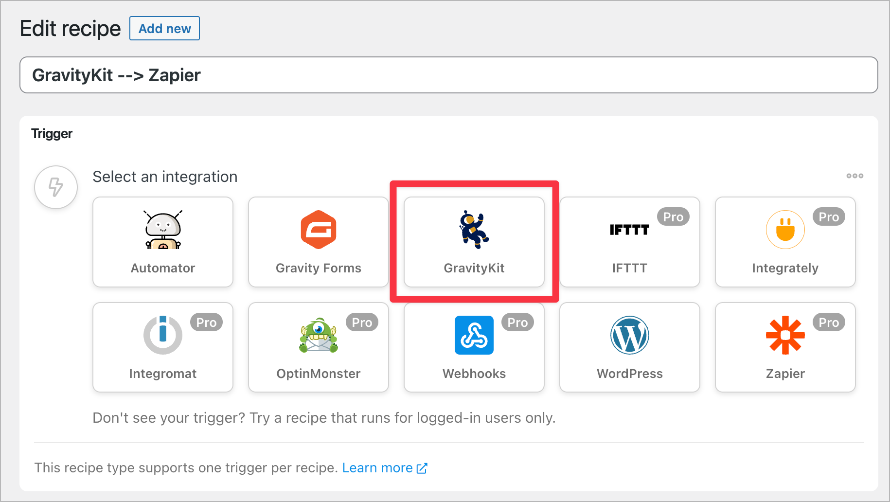Click the Trigger section heading
The image size is (890, 502).
click(x=52, y=134)
